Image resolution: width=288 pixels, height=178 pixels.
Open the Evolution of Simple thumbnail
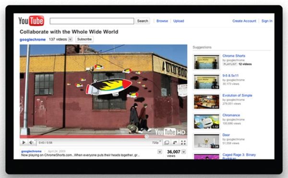(206, 102)
